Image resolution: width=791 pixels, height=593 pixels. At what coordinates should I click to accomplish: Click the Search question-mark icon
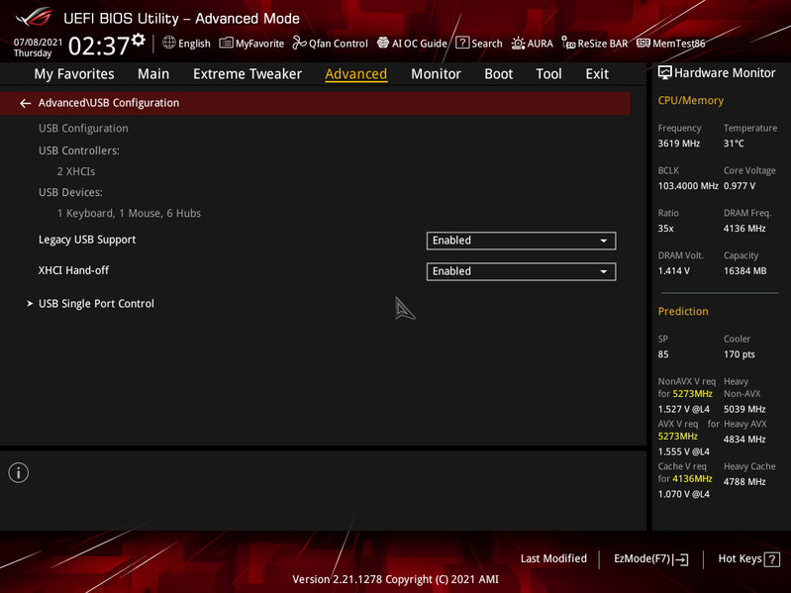(462, 43)
